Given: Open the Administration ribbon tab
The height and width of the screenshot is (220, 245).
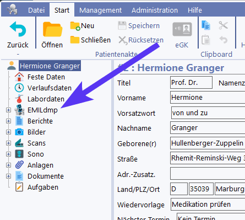Looking at the screenshot, I should 155,10.
